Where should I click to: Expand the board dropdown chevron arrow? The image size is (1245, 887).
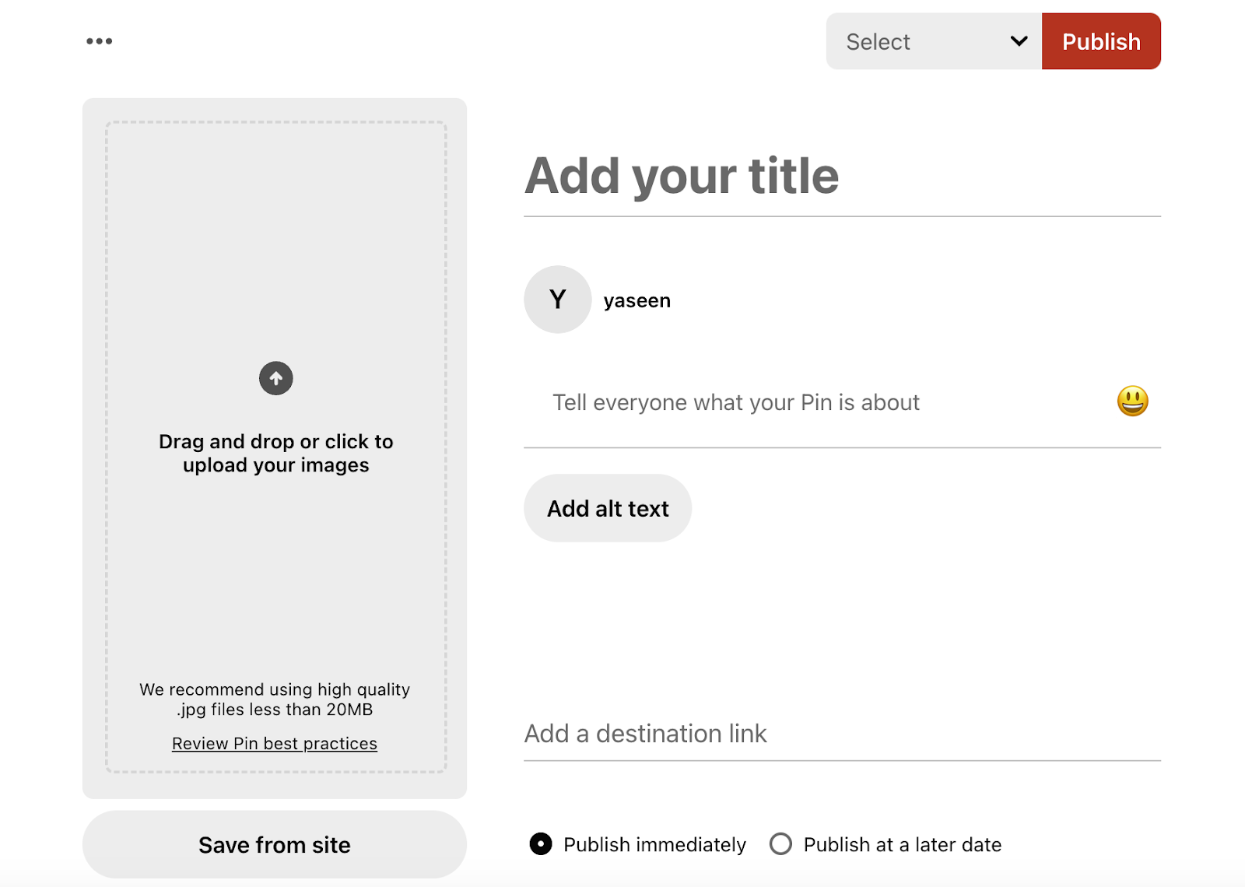[1019, 41]
